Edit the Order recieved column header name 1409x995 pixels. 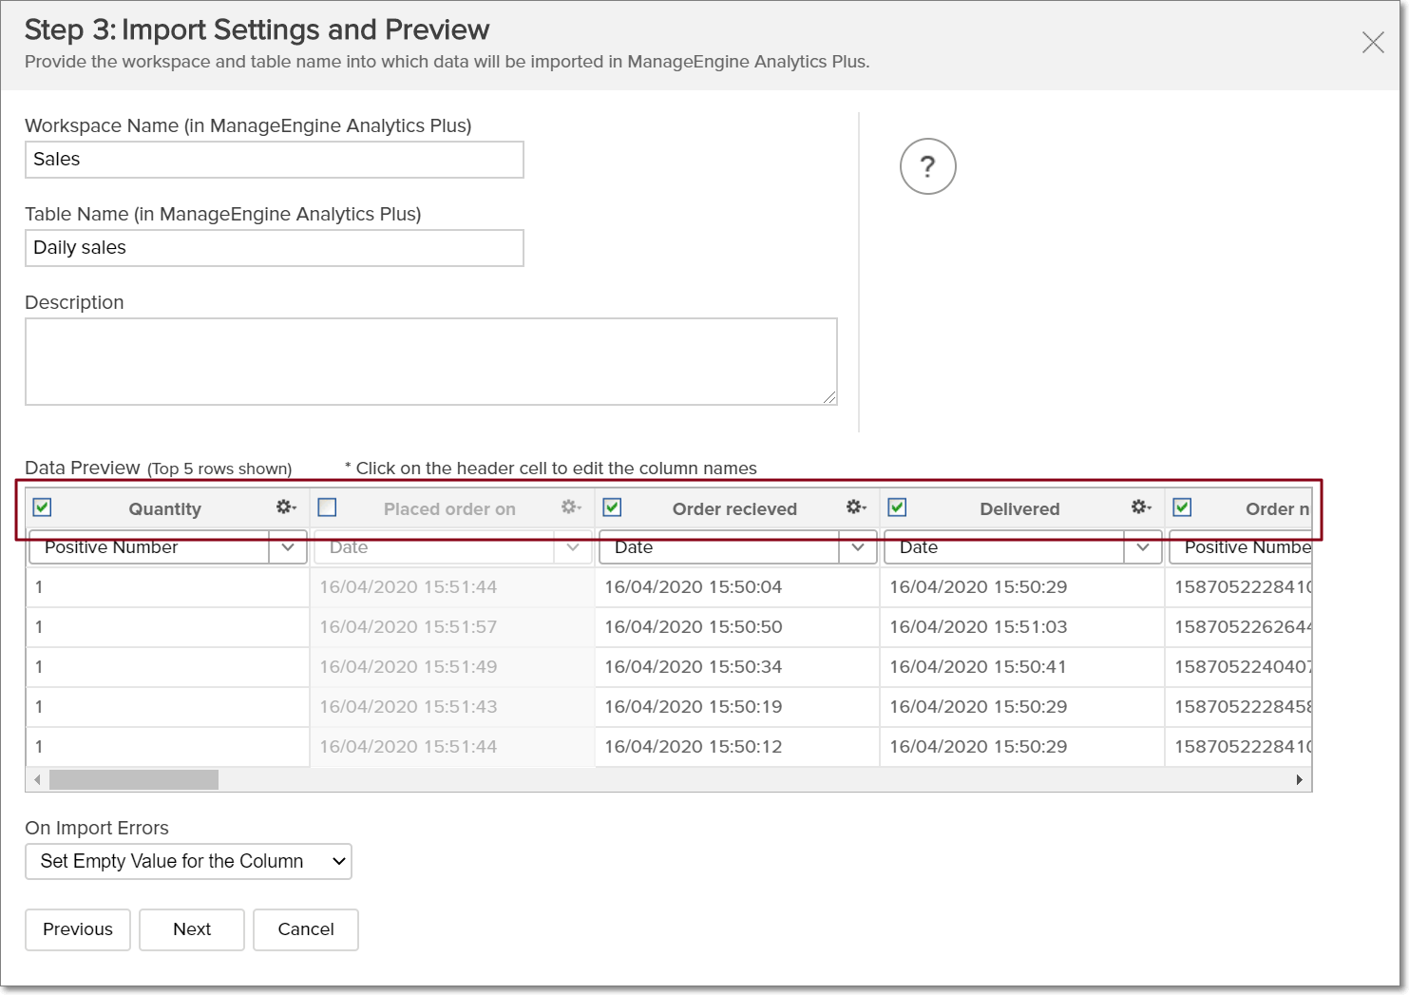click(734, 509)
